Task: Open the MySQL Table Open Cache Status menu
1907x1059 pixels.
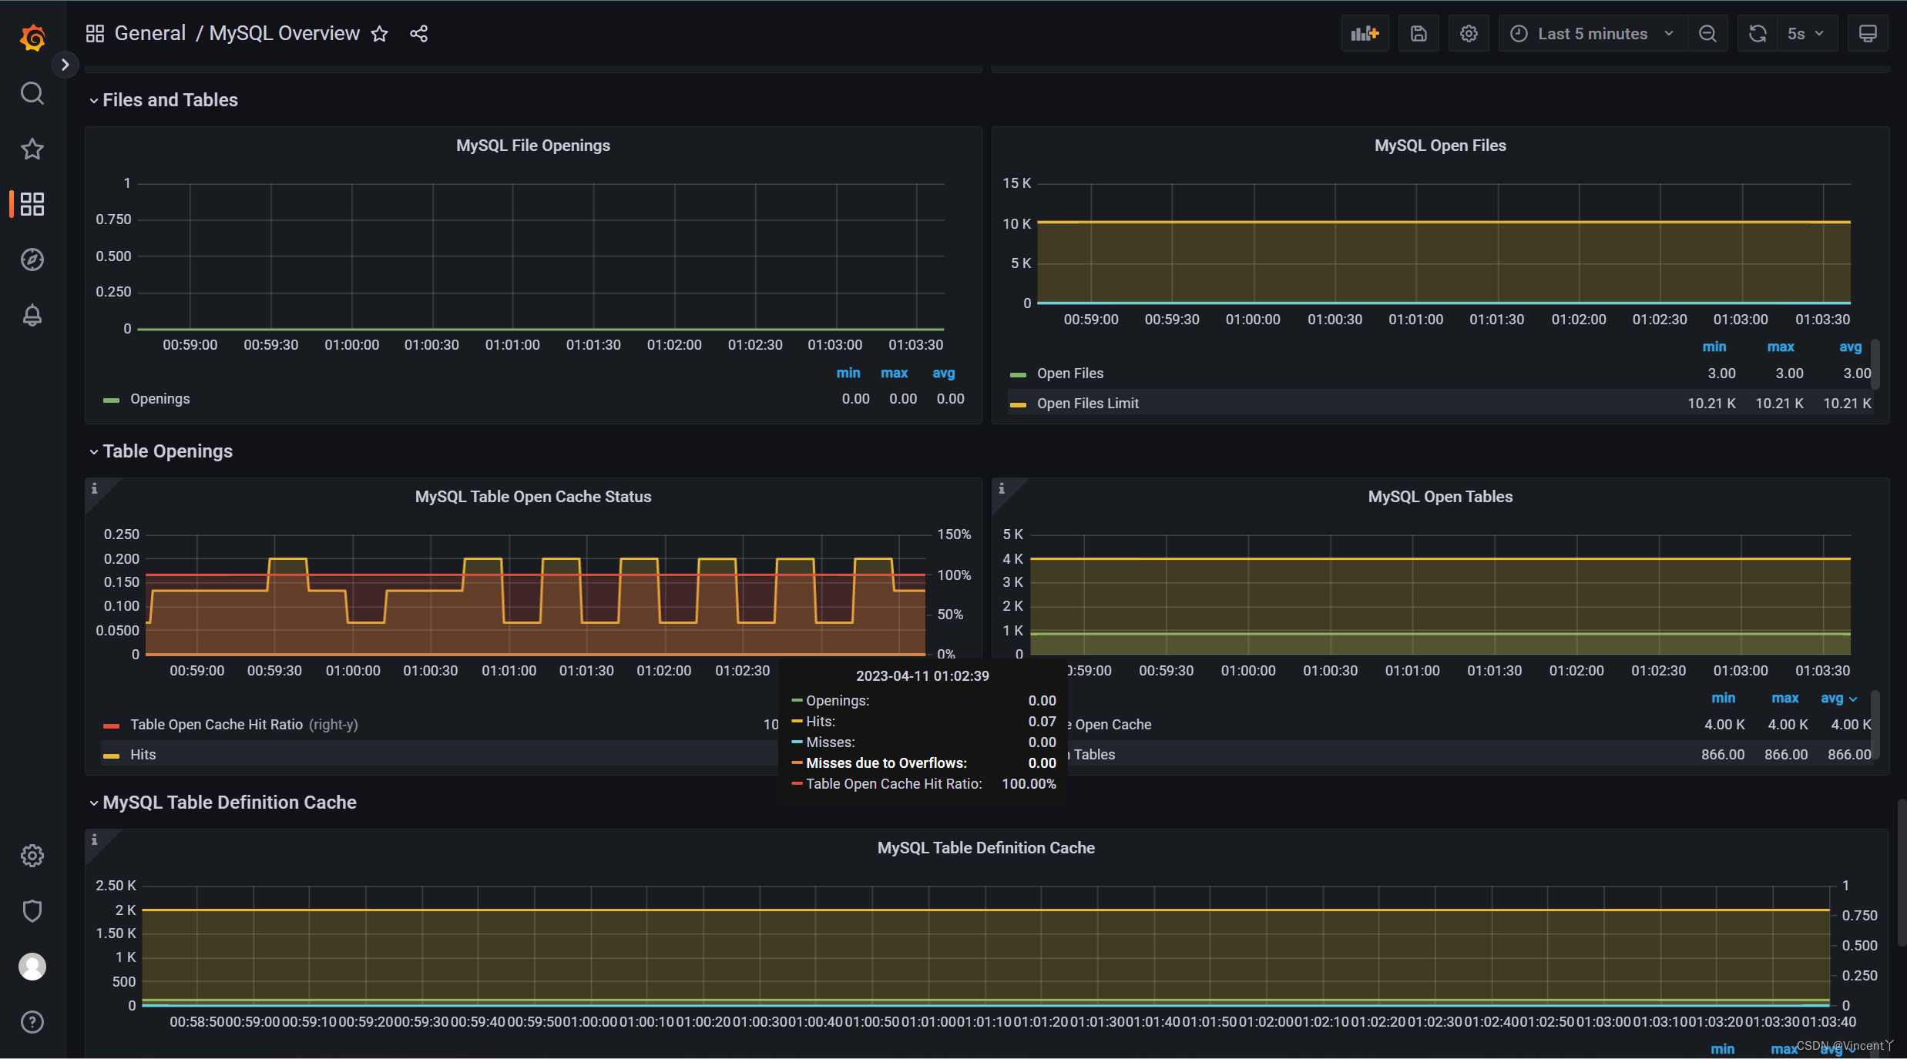Action: (x=533, y=497)
